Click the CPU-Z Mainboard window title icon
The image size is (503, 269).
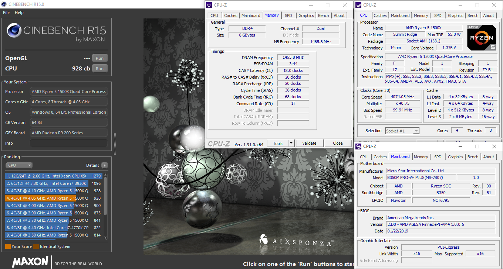click(359, 146)
